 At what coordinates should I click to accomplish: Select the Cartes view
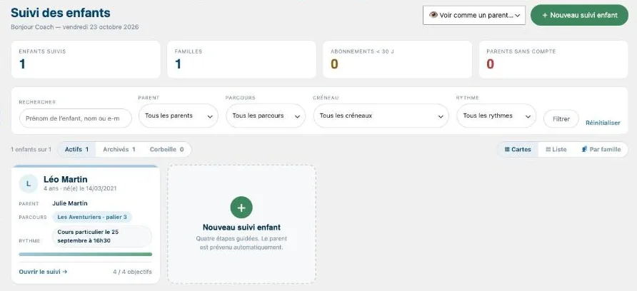pyautogui.click(x=518, y=149)
